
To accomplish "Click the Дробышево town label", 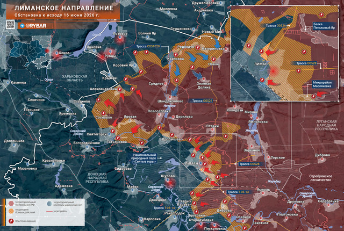I will (x=172, y=139).
